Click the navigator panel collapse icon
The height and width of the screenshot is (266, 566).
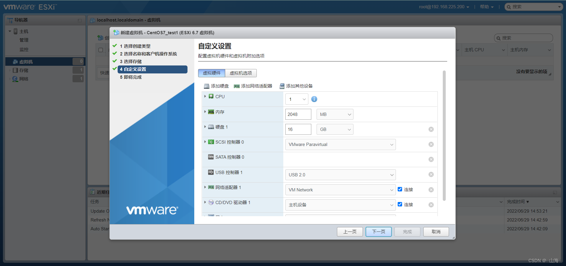pyautogui.click(x=80, y=20)
